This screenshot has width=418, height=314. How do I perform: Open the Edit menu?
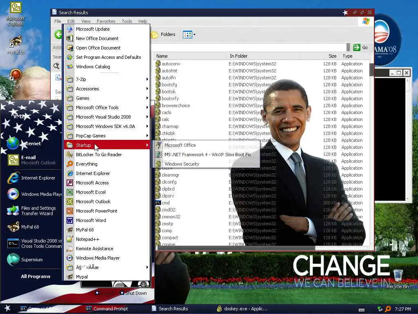point(71,21)
